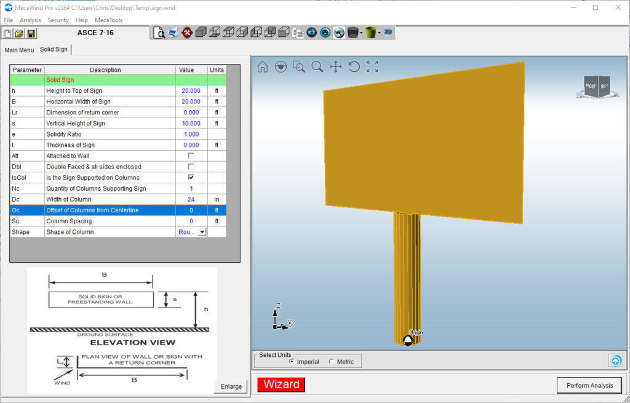
Task: Check Double Faced & all sides enclosed
Action: [x=191, y=167]
